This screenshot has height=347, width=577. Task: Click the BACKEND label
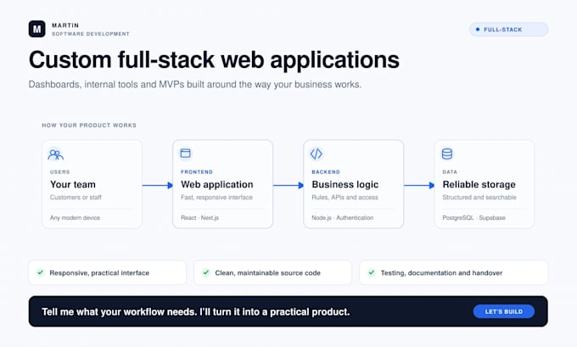tap(326, 172)
